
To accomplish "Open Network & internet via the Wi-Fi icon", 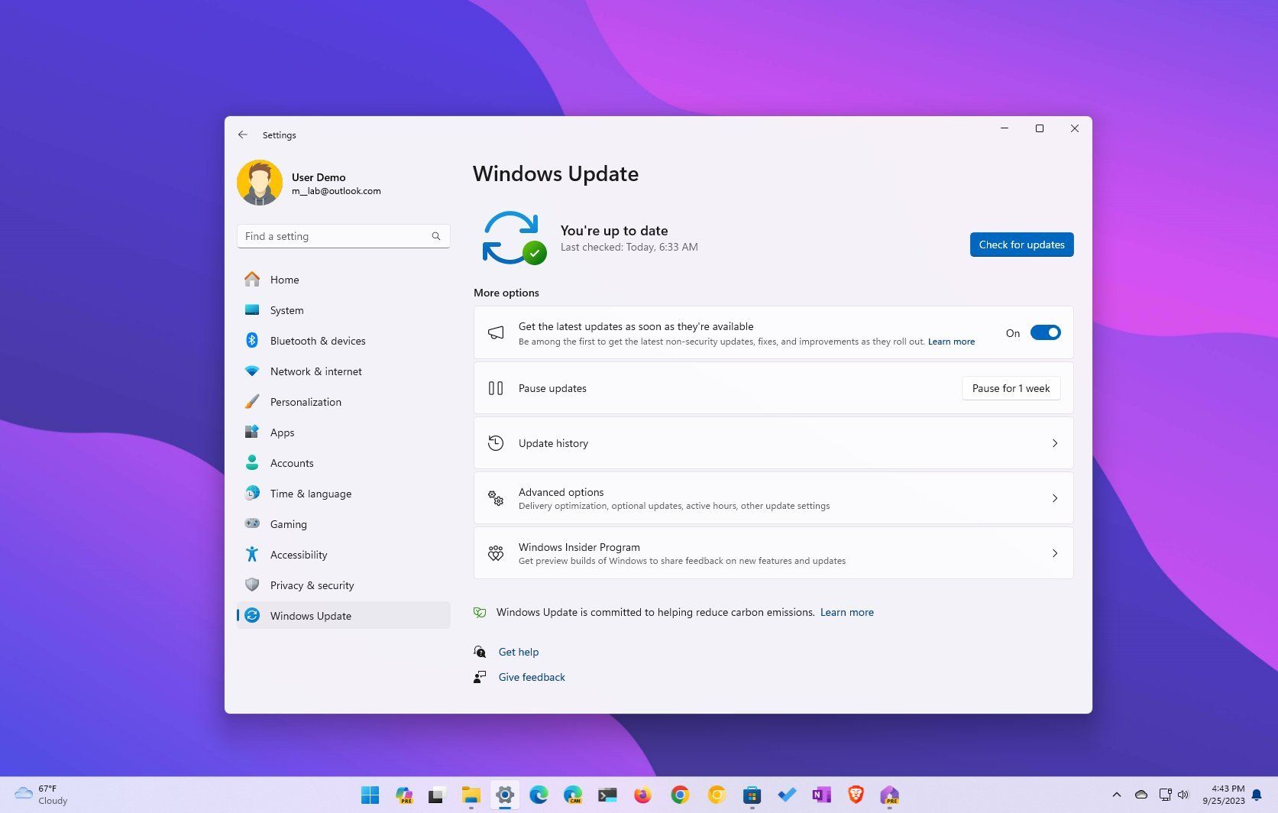I will tap(252, 371).
